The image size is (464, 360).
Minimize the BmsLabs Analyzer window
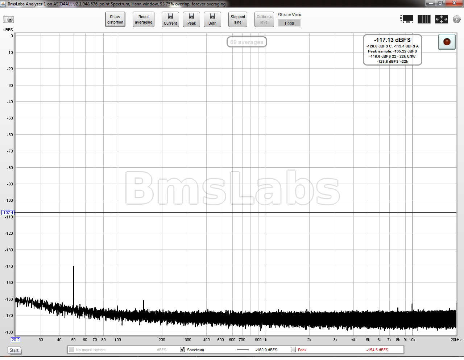(431, 3)
